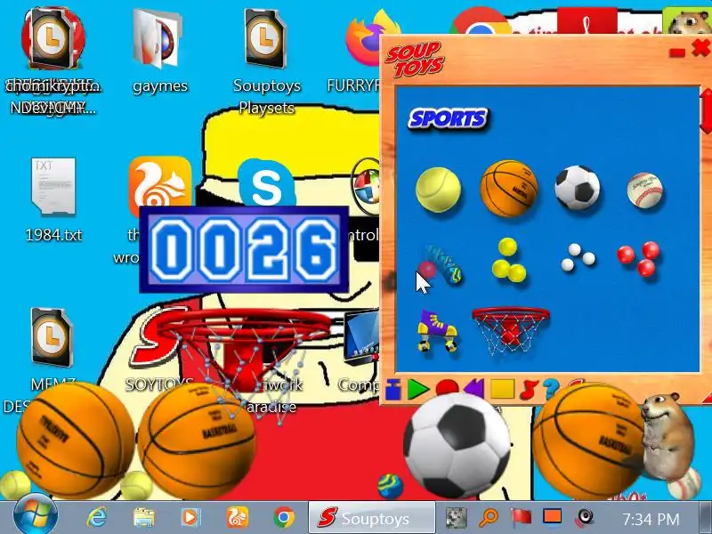Start playback with the green play triangle
Image resolution: width=712 pixels, height=534 pixels.
point(417,389)
